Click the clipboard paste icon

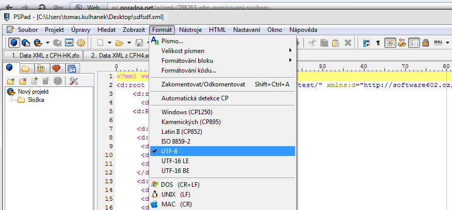pyautogui.click(x=335, y=43)
